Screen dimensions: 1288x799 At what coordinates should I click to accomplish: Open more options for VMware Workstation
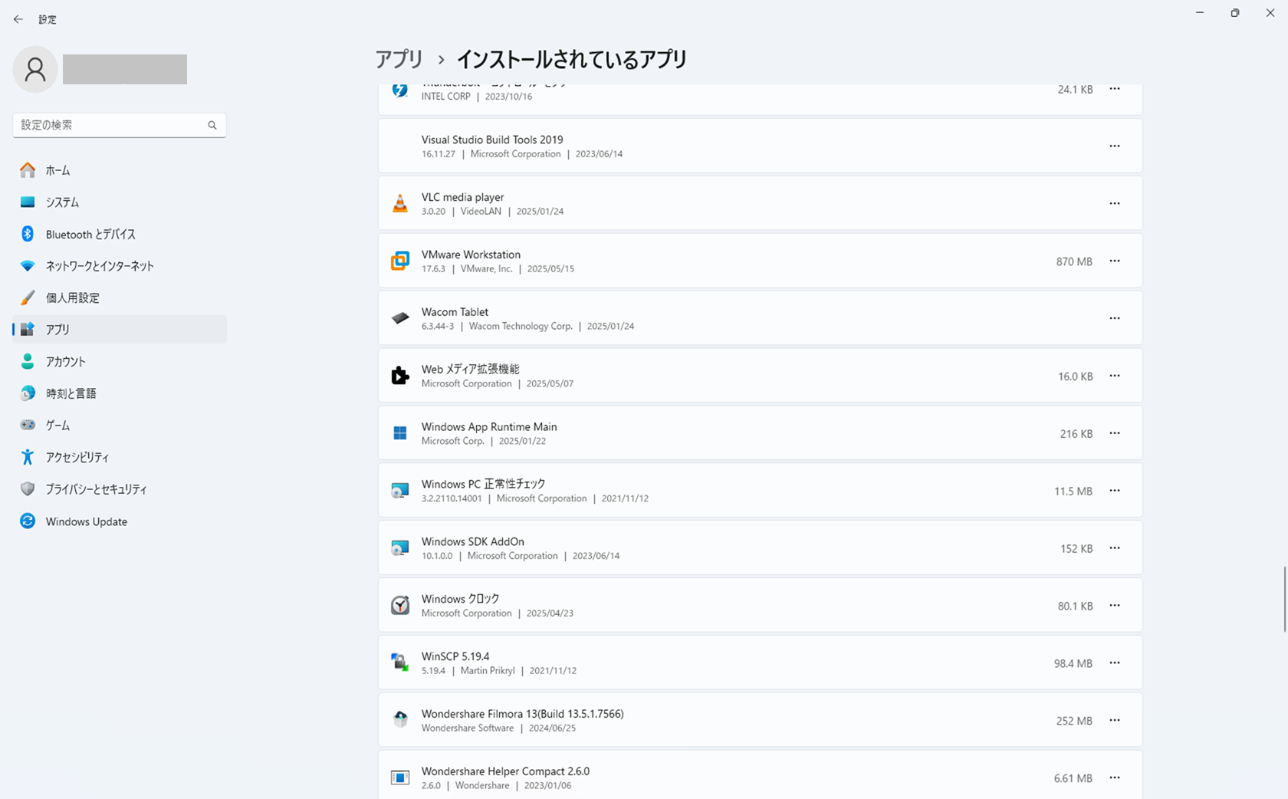pos(1115,261)
